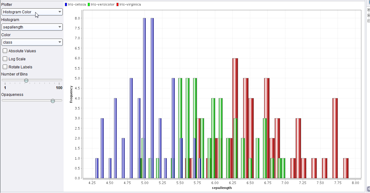Click the Opaqueness slider handle

tap(53, 101)
